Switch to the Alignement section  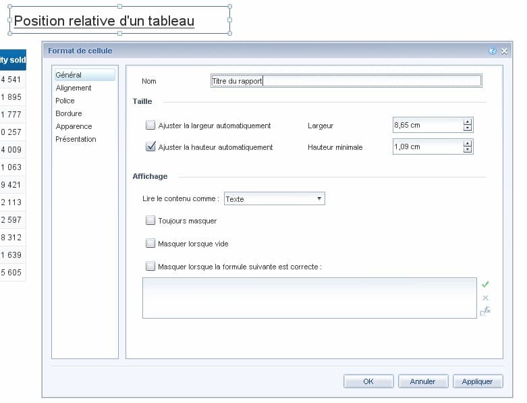click(x=74, y=88)
